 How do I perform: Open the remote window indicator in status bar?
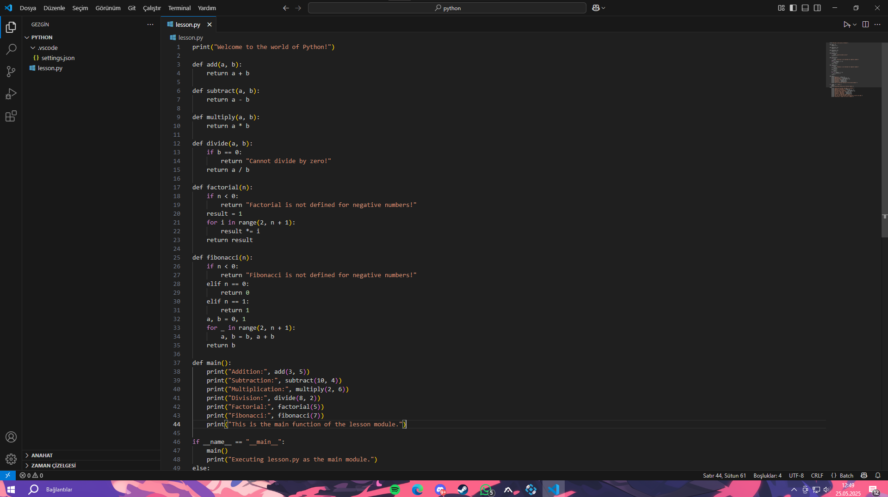[8, 475]
